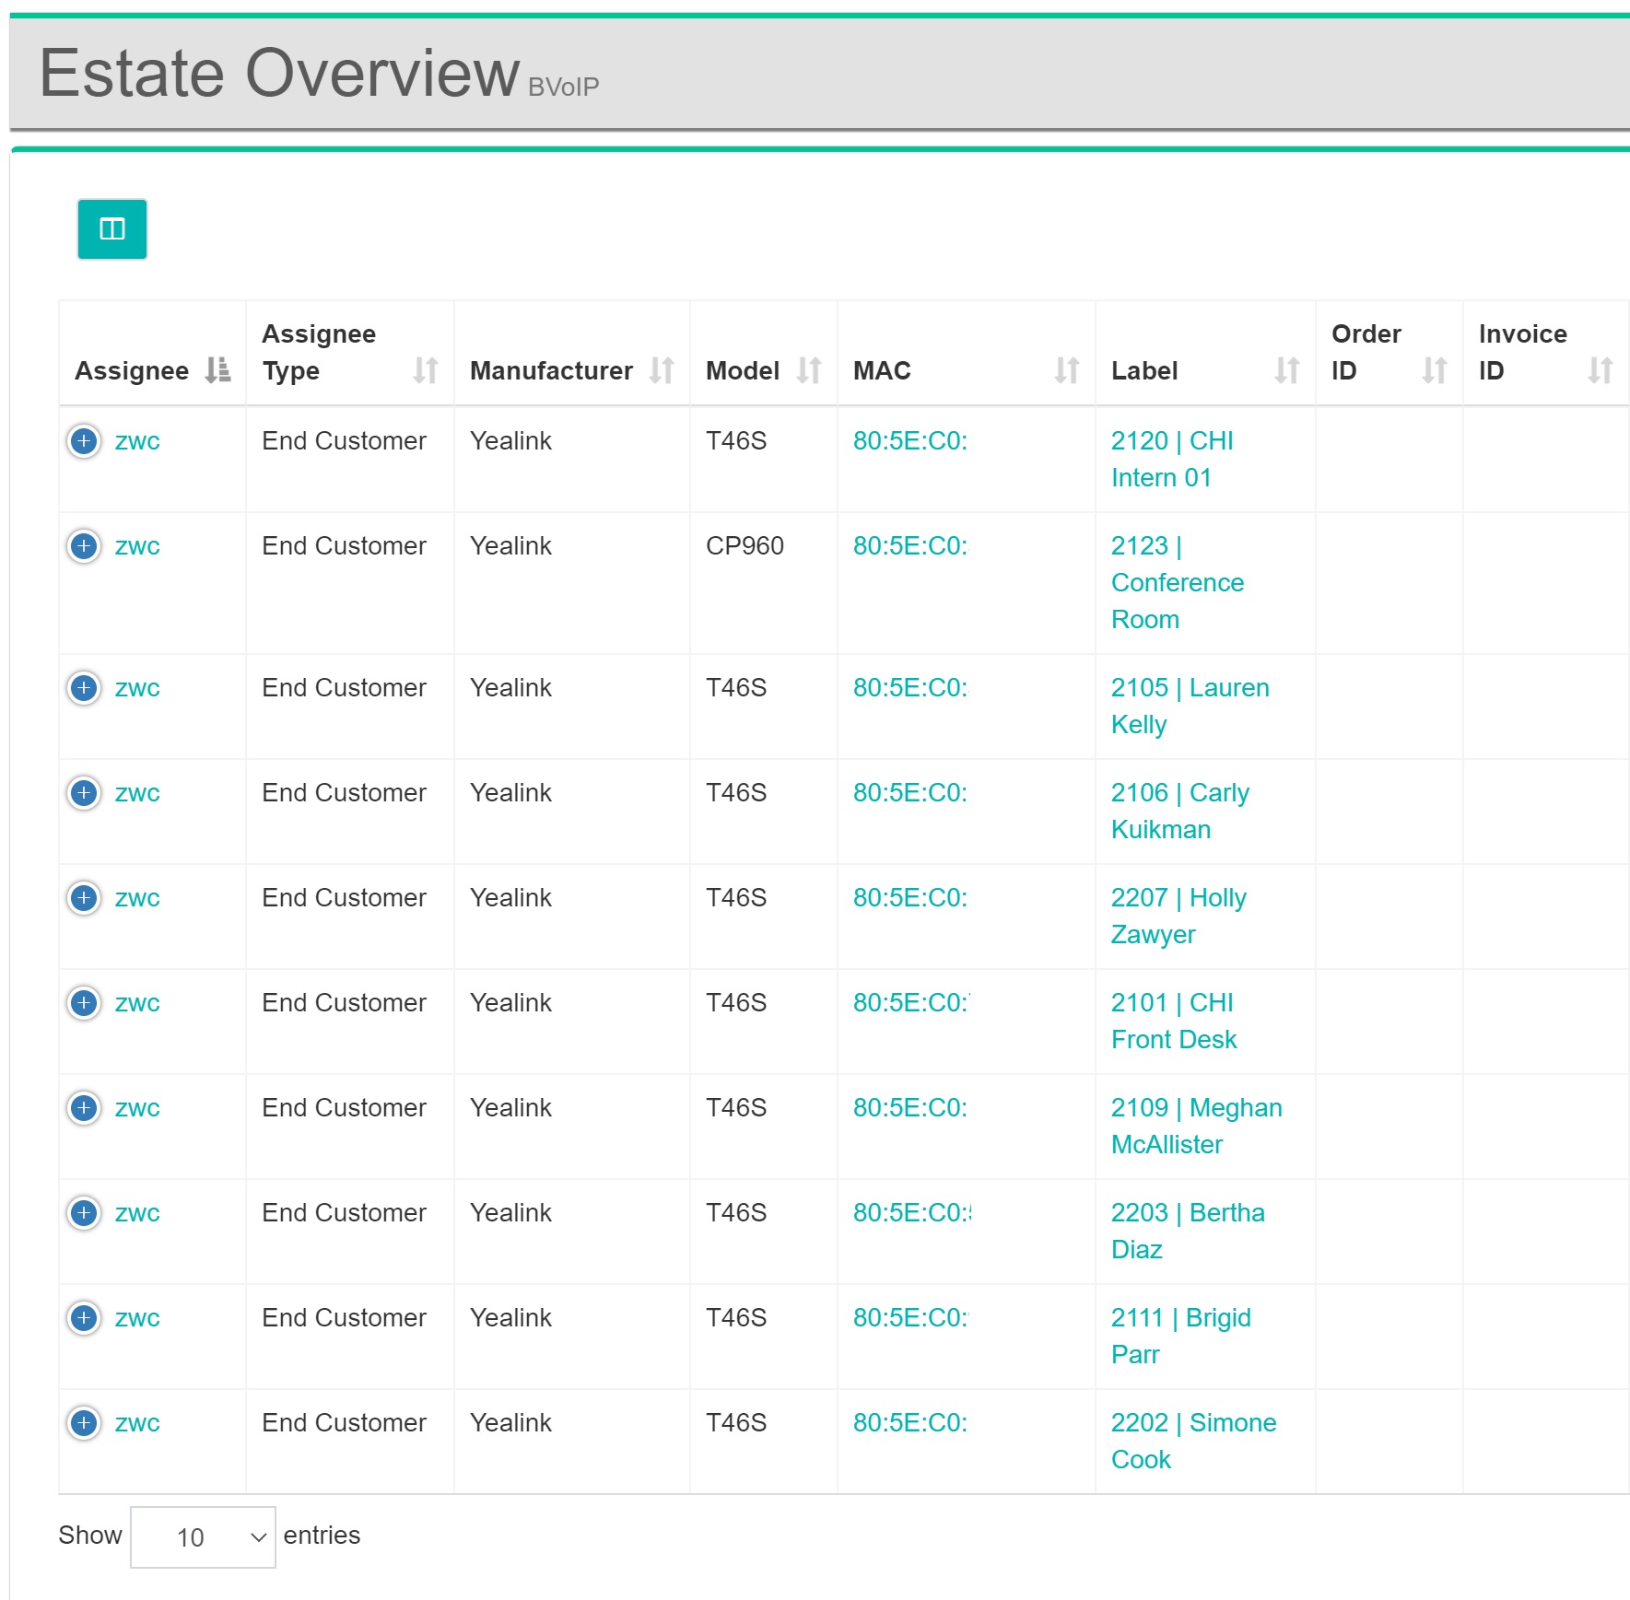
Task: Sort table by MAC column
Action: click(x=966, y=354)
